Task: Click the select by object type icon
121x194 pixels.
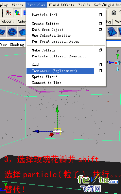Action: 17,13
